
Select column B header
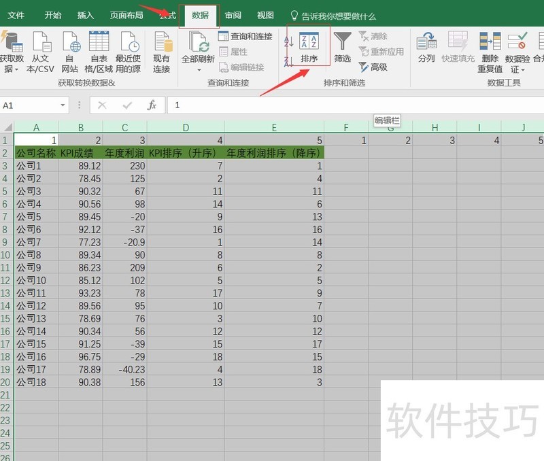pos(80,127)
